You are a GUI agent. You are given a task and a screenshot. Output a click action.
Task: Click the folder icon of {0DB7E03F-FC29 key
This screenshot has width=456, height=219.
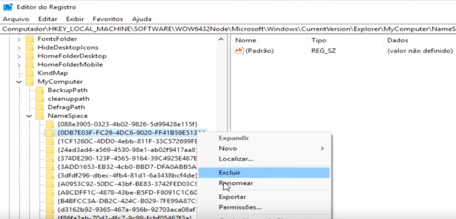(50, 133)
